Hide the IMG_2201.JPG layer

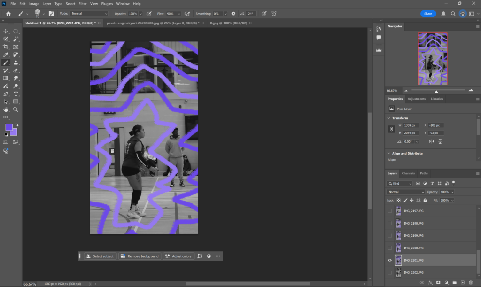pos(389,260)
